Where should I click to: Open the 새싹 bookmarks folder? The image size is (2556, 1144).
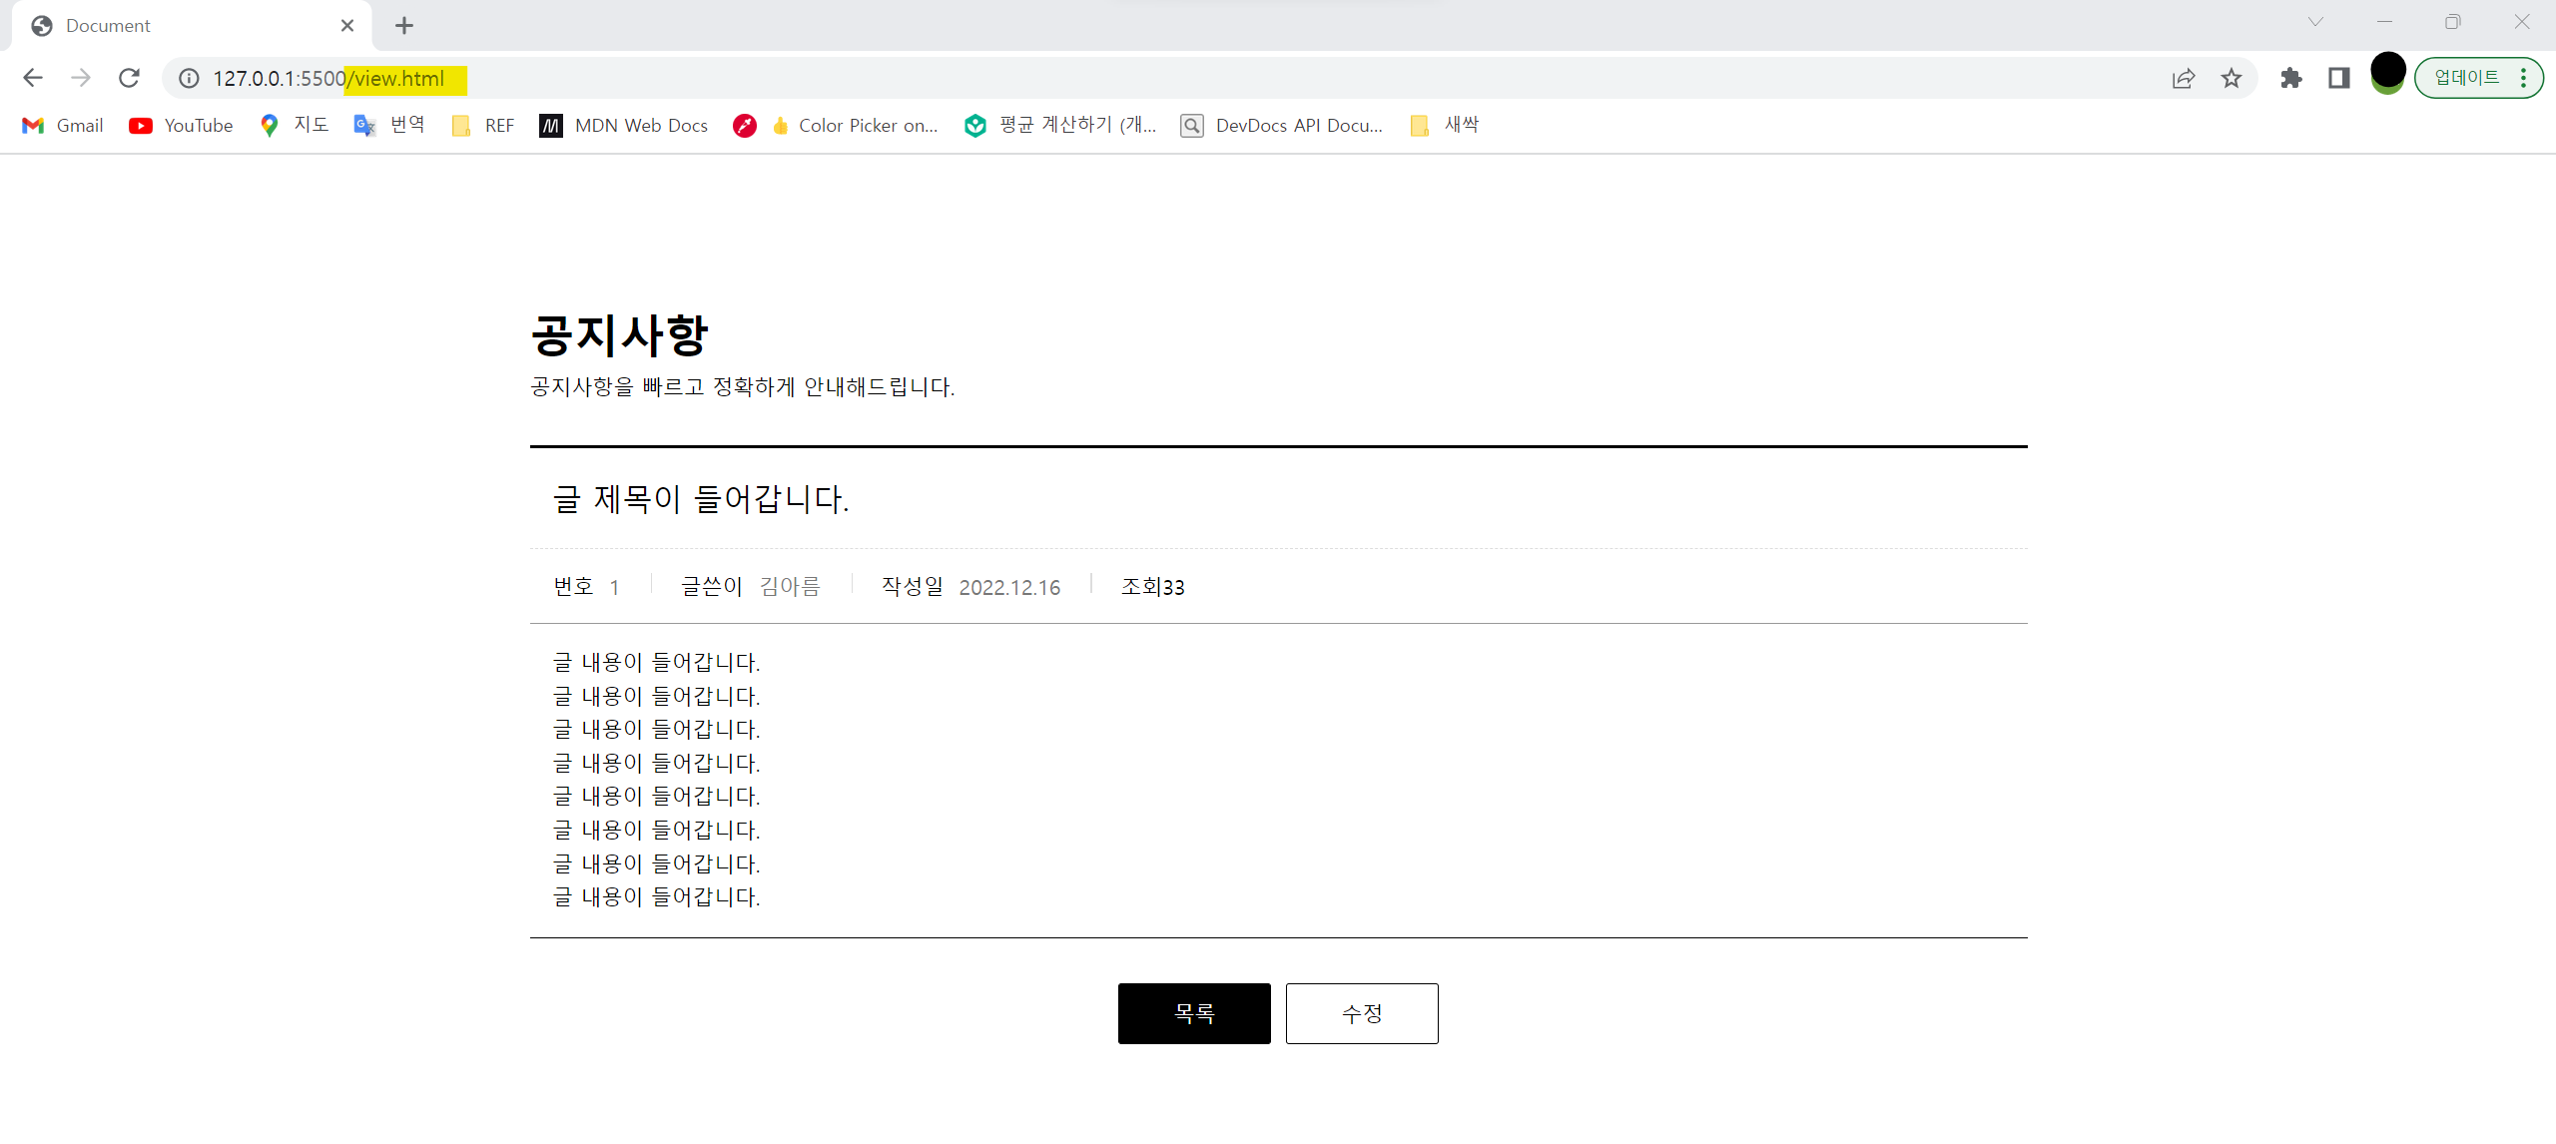click(x=1445, y=125)
